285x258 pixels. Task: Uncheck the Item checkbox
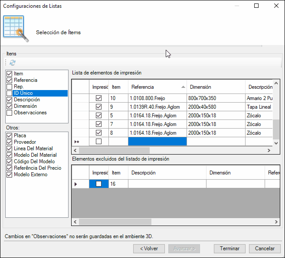[x=9, y=74]
